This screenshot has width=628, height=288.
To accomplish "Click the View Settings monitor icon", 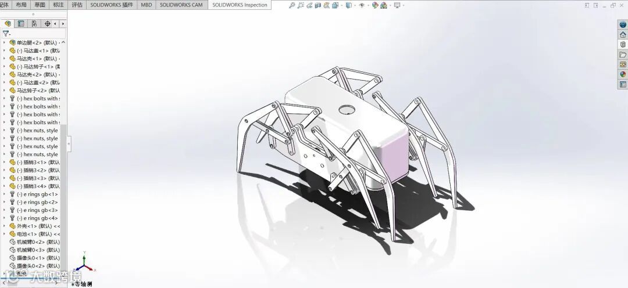I will click(x=397, y=5).
